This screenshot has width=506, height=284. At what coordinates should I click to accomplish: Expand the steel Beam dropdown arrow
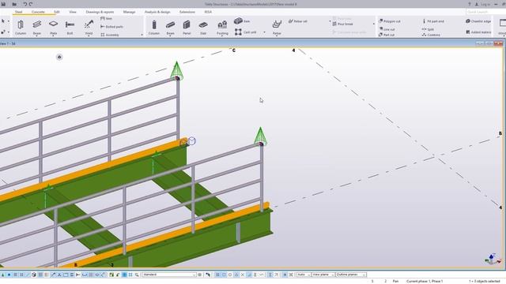coord(37,35)
